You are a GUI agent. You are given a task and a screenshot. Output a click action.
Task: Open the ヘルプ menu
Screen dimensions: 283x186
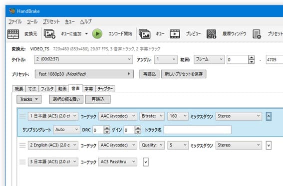click(86, 21)
